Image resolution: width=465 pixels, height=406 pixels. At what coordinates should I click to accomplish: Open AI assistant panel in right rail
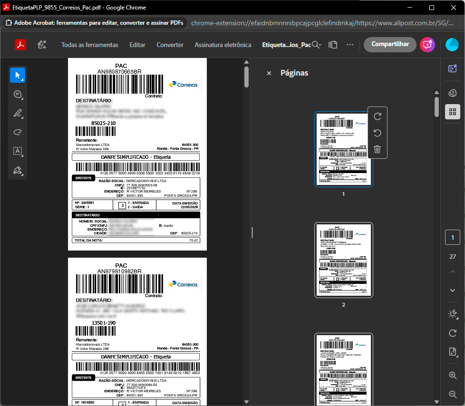(x=453, y=69)
